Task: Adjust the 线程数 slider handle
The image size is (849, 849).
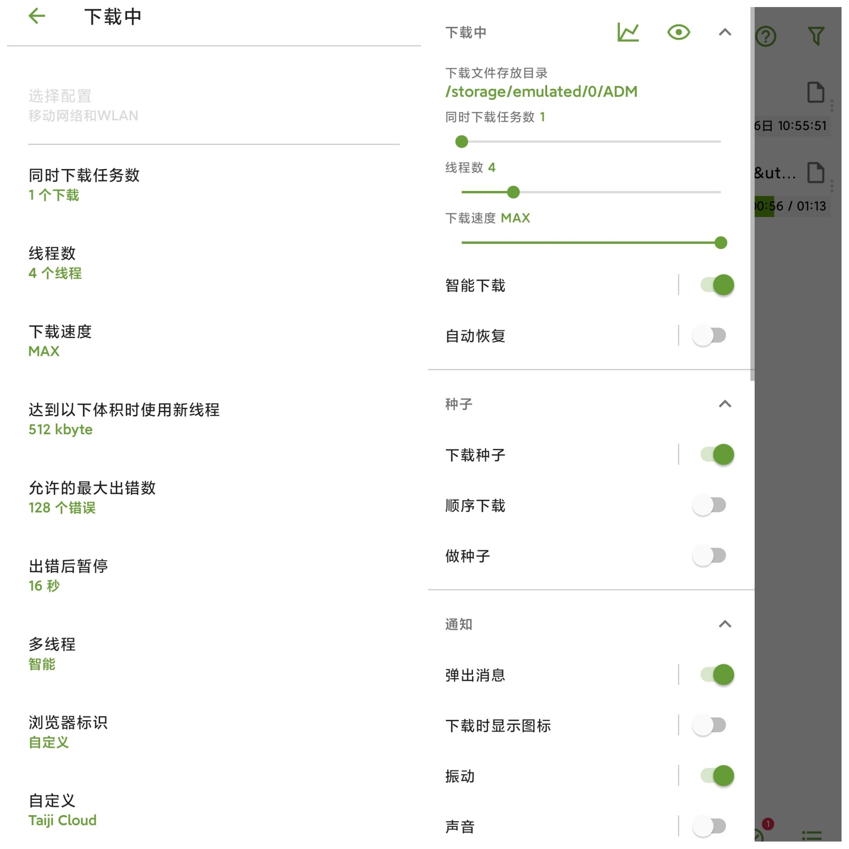Action: pos(518,194)
